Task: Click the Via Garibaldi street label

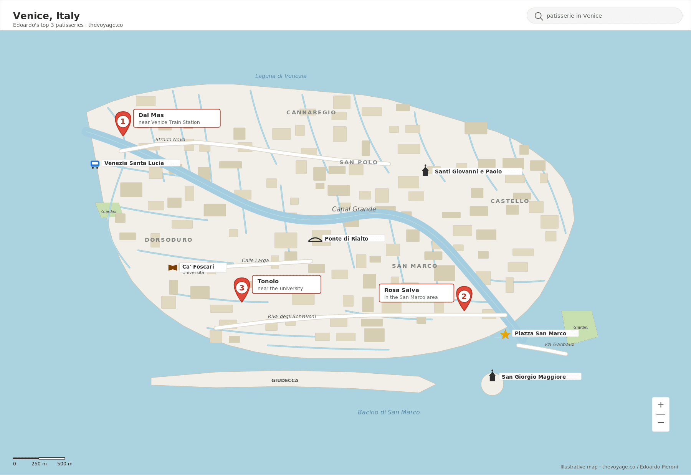Action: [x=559, y=345]
